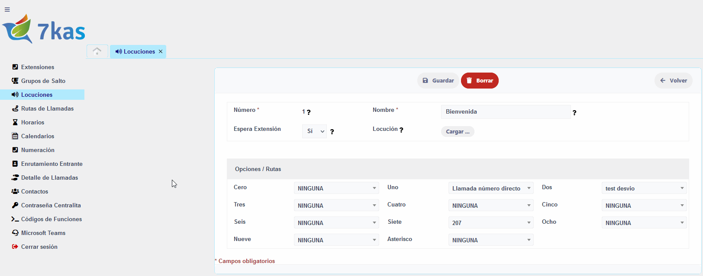
Task: Expand the Uno route dropdown
Action: (491, 188)
